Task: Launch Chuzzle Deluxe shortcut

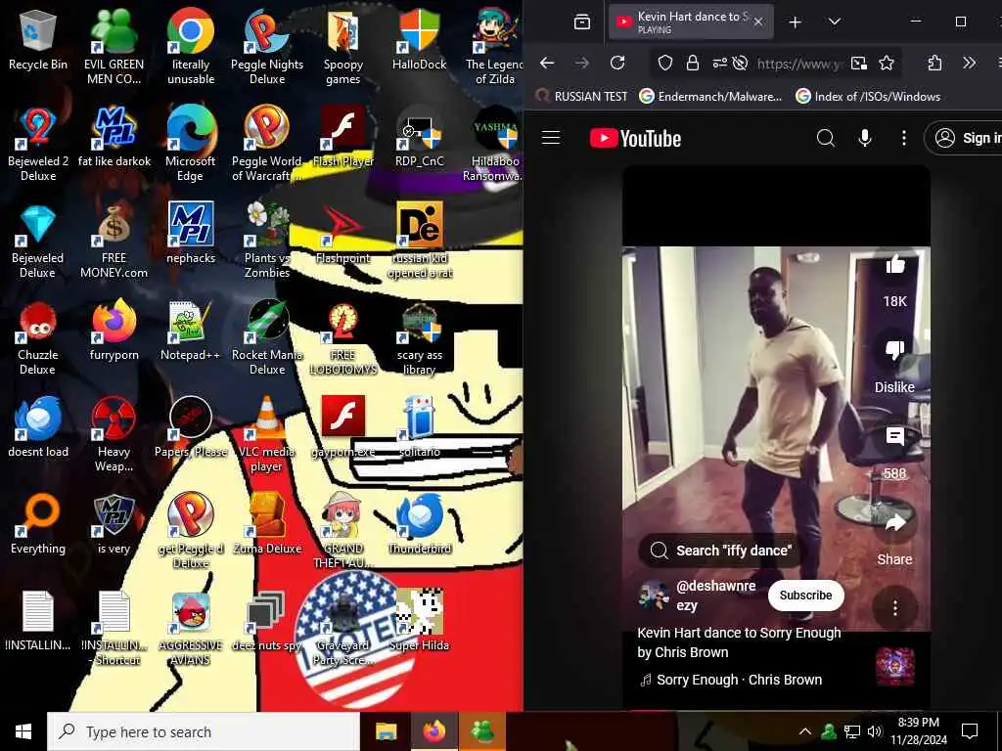Action: pos(38,338)
